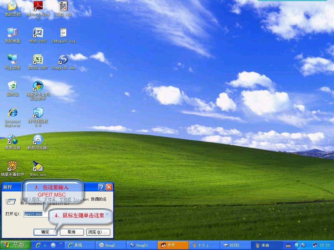
Task: Close the 运行 dialog
Action: pyautogui.click(x=109, y=187)
